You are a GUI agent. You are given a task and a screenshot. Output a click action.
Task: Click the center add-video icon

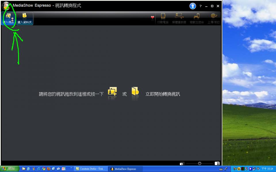tap(112, 92)
